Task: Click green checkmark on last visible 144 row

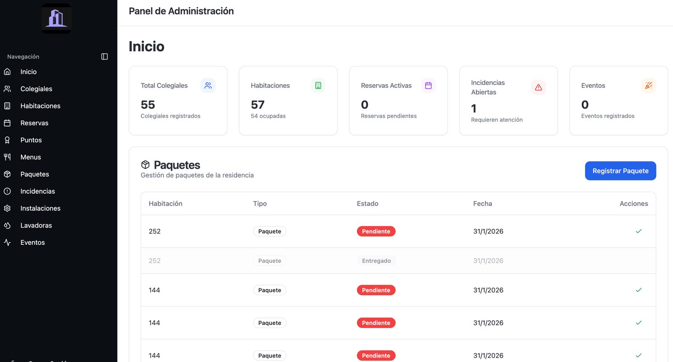Action: 639,356
